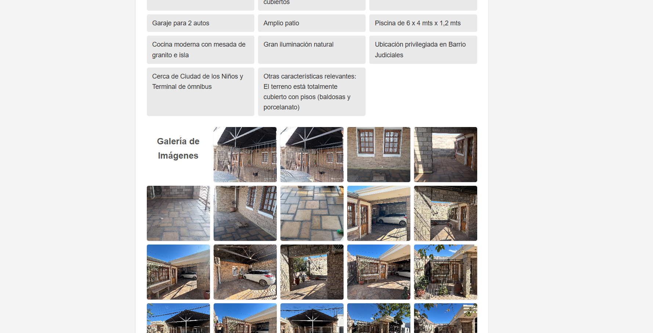653x333 pixels.
Task: Click the 'Galería de Imágenes' heading
Action: [178, 148]
